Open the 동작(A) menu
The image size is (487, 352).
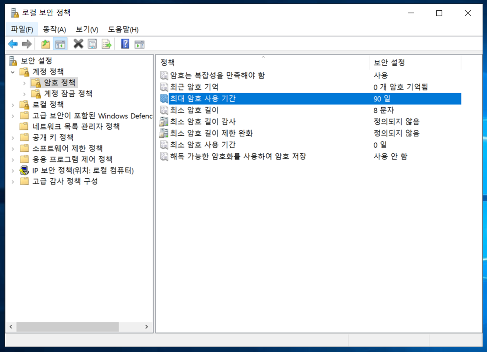54,29
